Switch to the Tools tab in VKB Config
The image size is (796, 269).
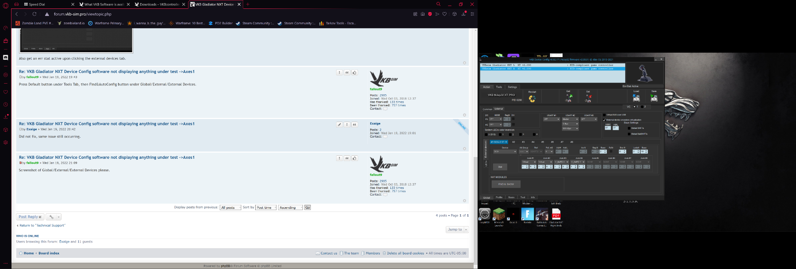(x=499, y=87)
